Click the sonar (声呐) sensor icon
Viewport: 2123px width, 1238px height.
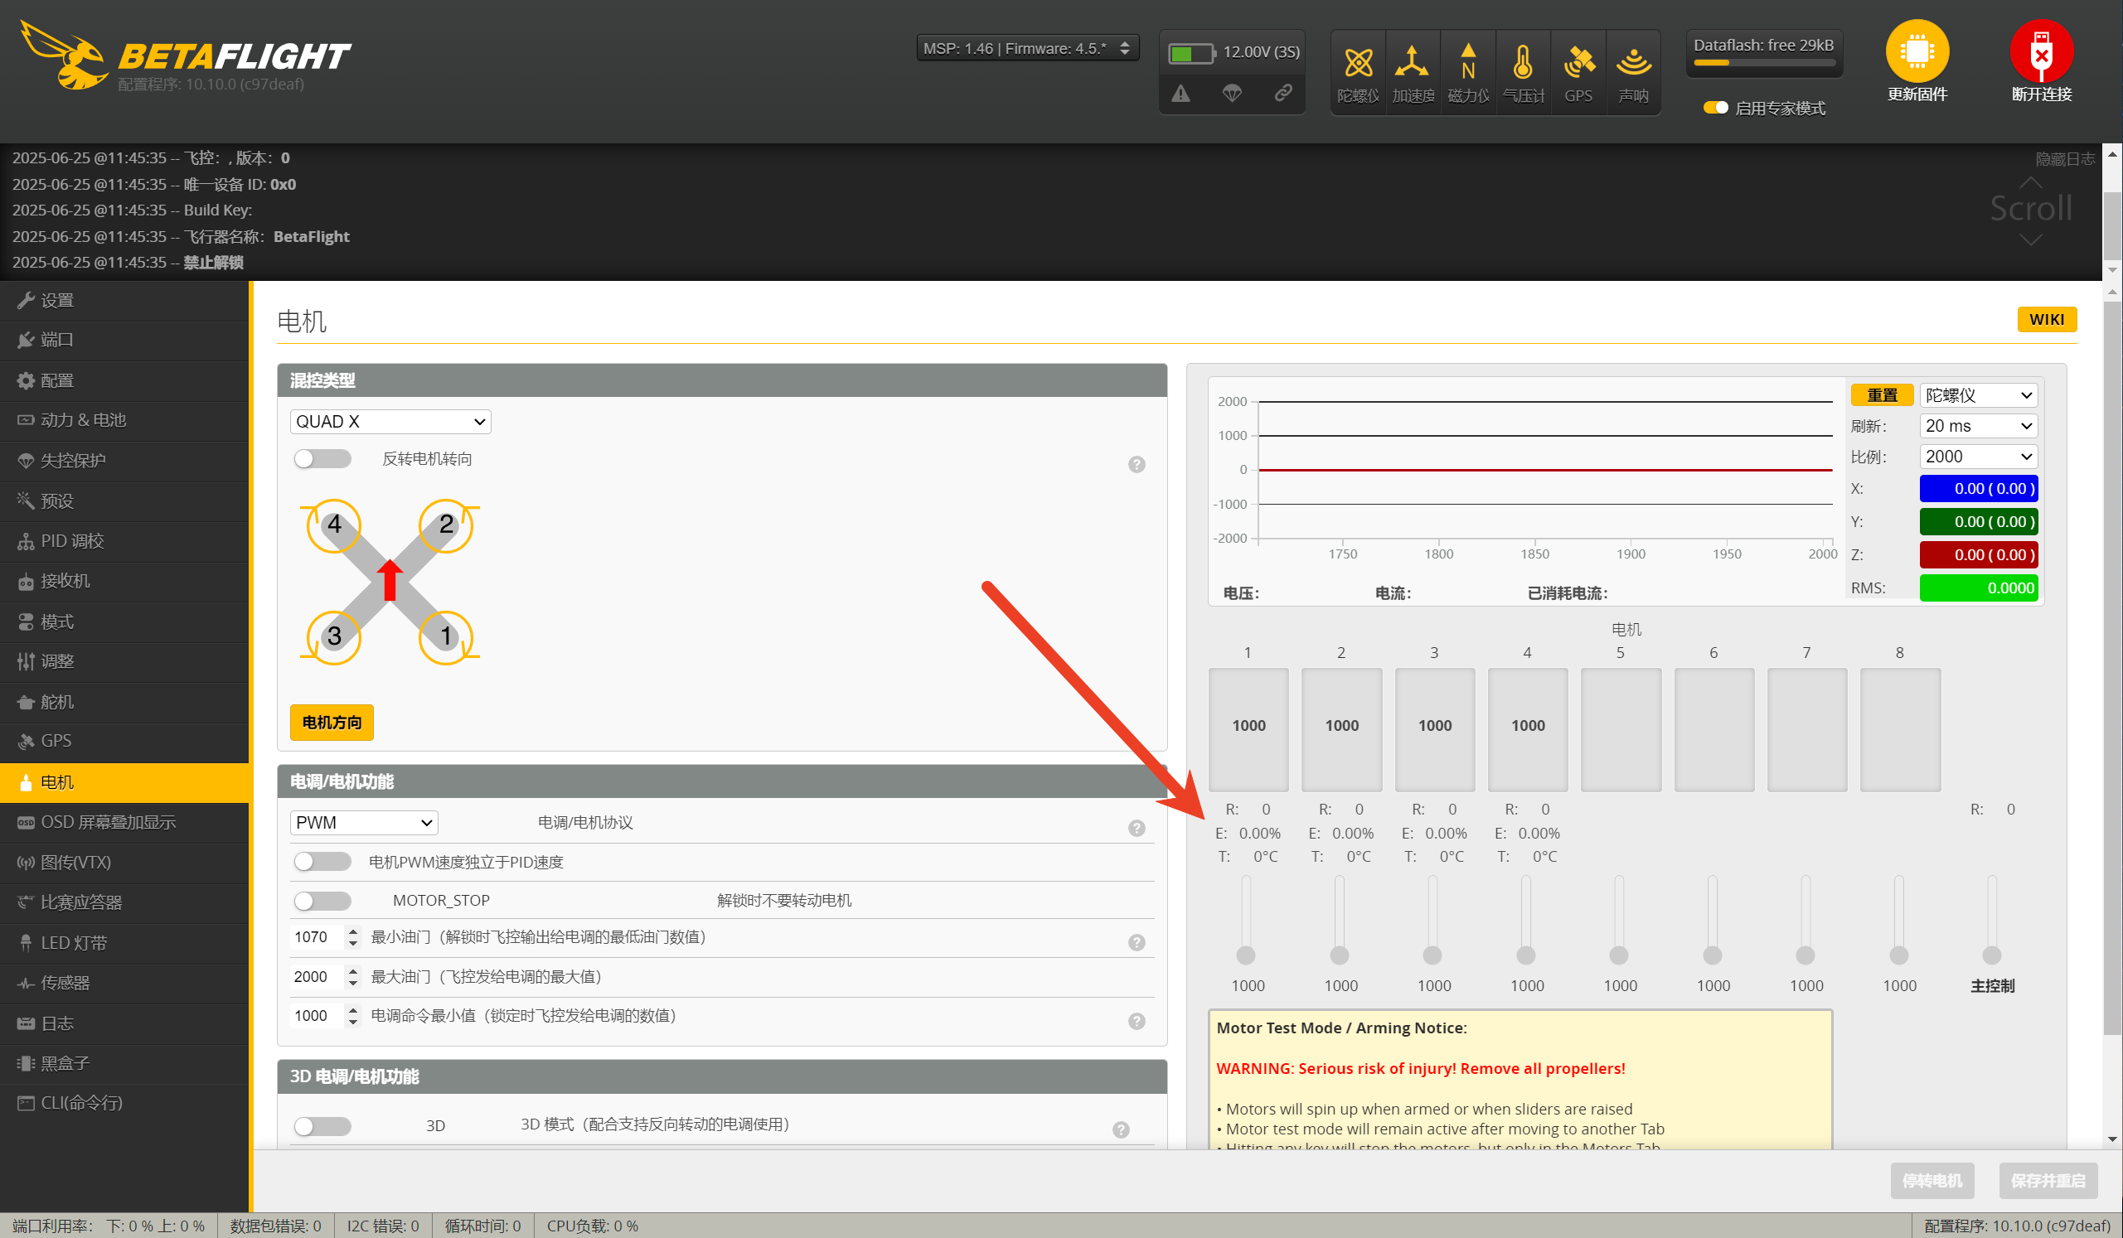1633,72
